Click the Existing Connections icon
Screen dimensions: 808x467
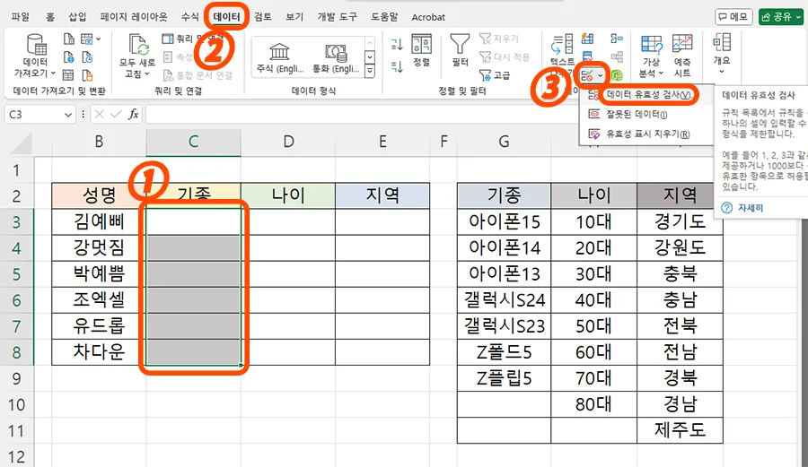point(87,75)
